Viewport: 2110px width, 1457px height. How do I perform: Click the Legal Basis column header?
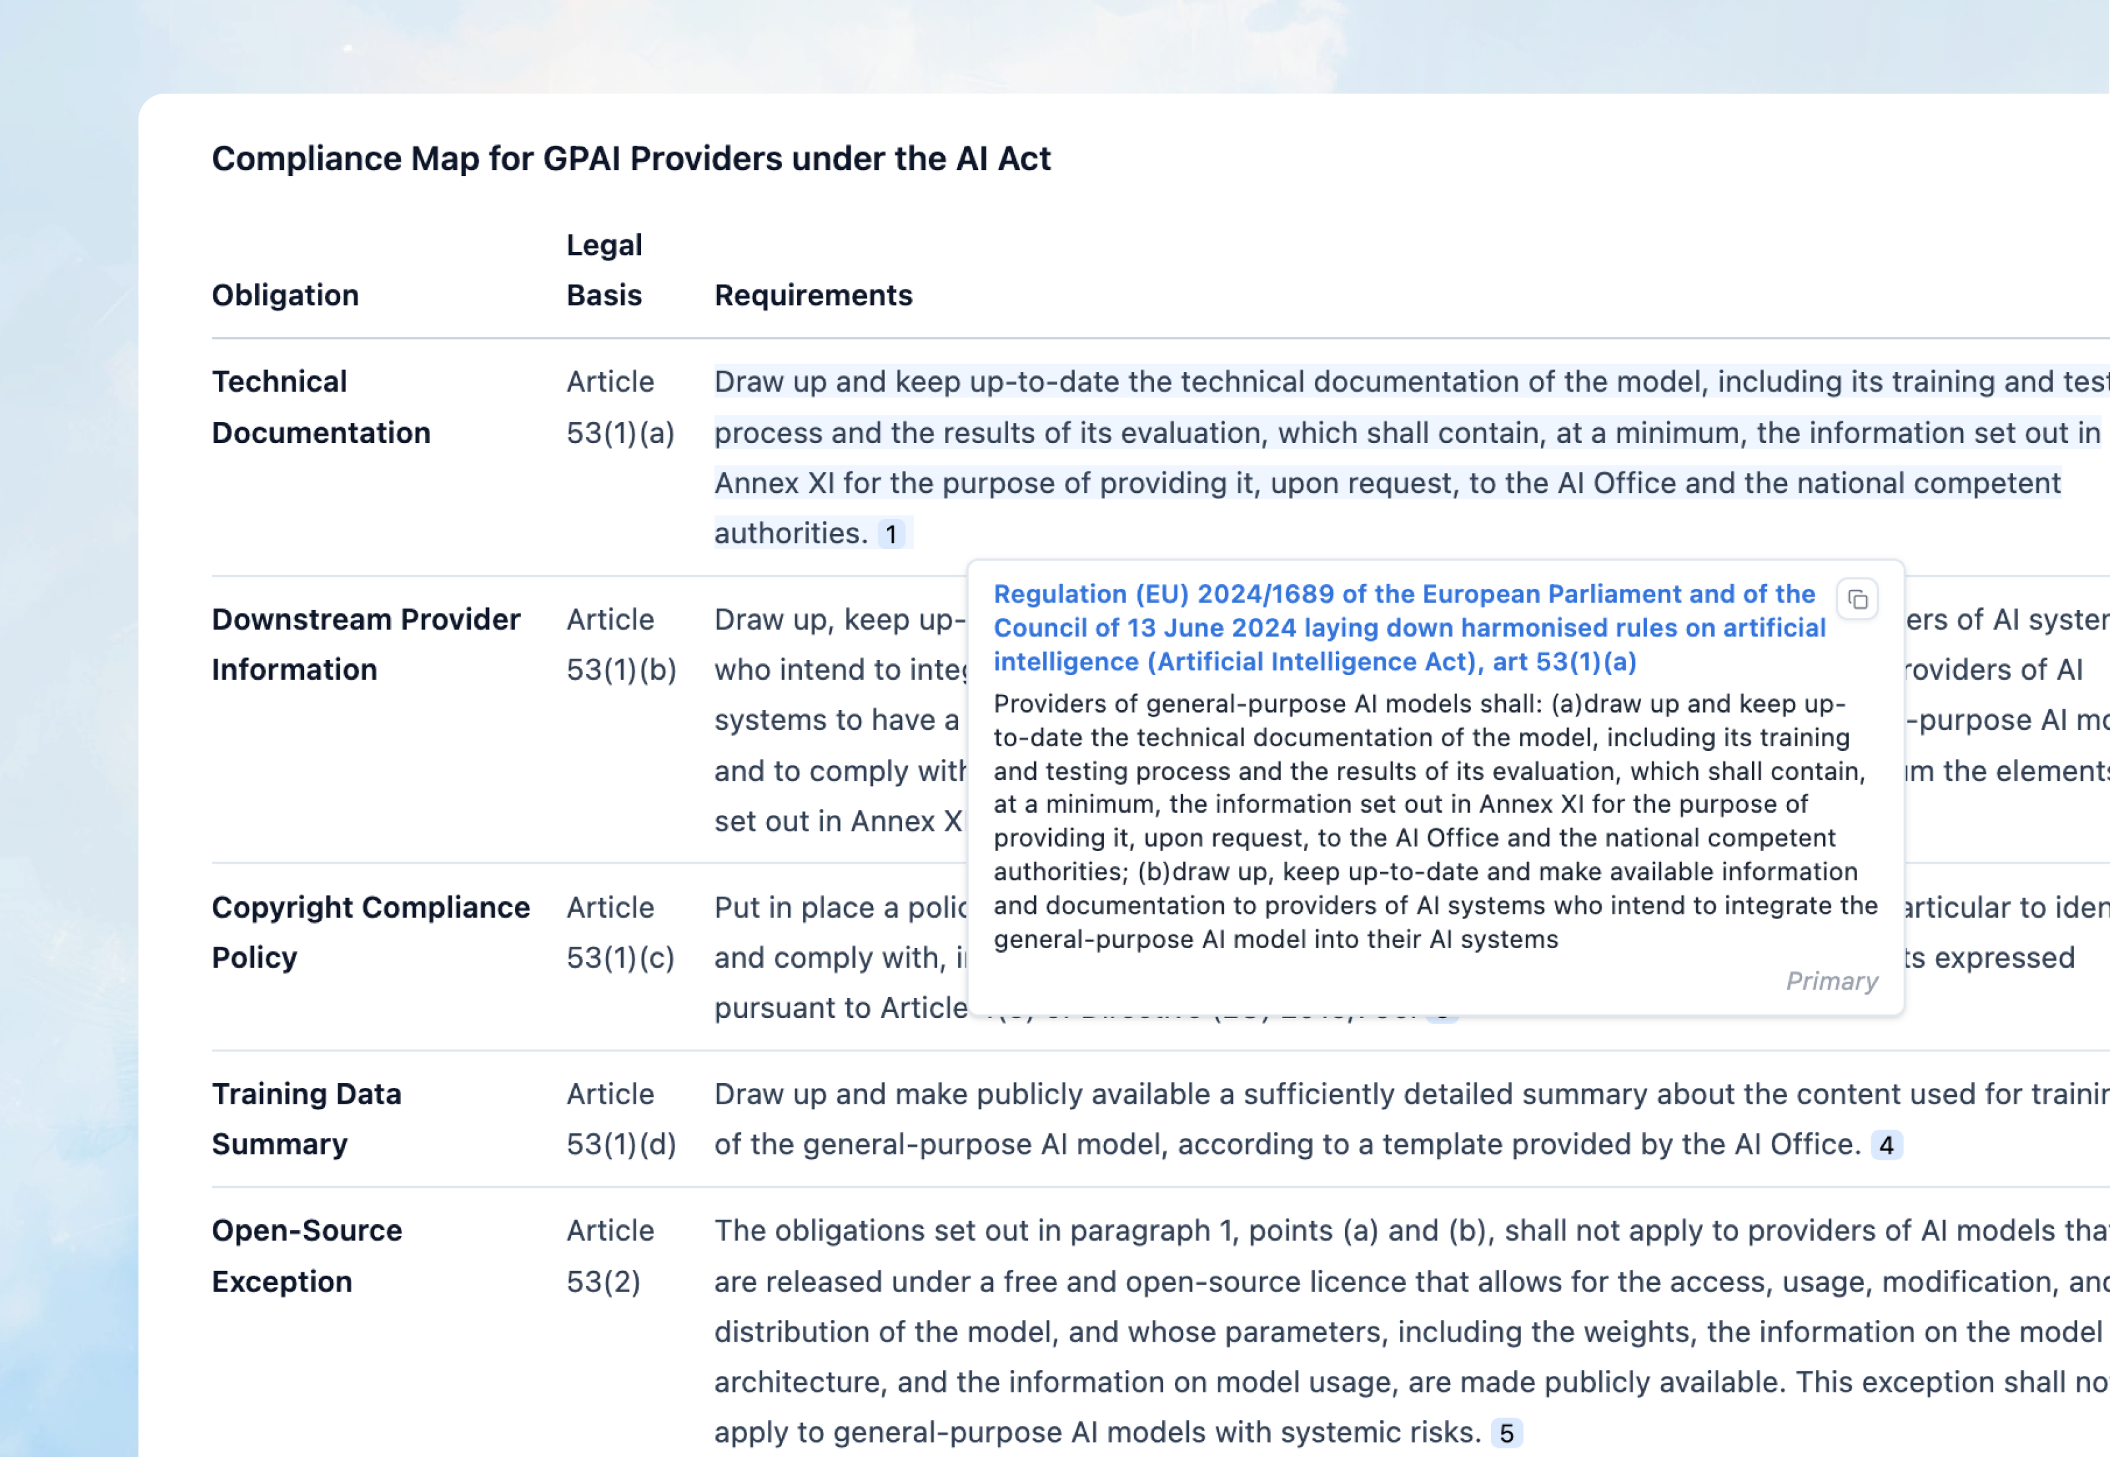tap(603, 270)
